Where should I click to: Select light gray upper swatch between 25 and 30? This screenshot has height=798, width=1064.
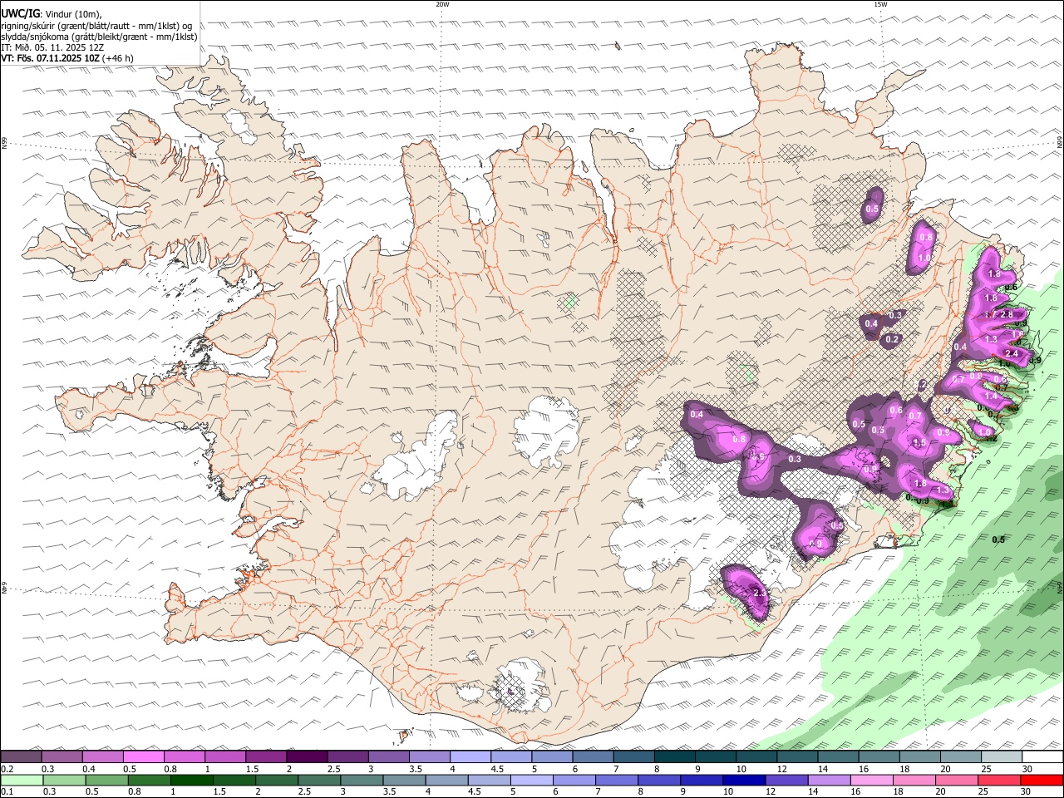point(1001,757)
